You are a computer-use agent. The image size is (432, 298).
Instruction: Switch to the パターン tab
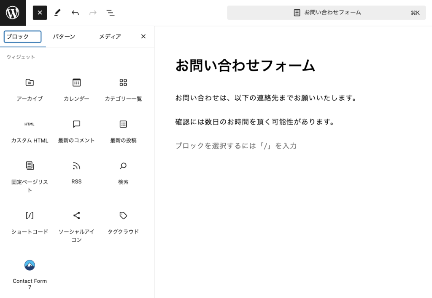point(64,37)
